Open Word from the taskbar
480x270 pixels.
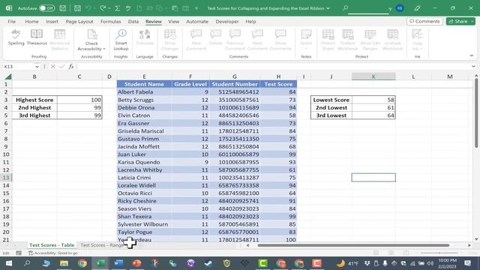coord(118,263)
